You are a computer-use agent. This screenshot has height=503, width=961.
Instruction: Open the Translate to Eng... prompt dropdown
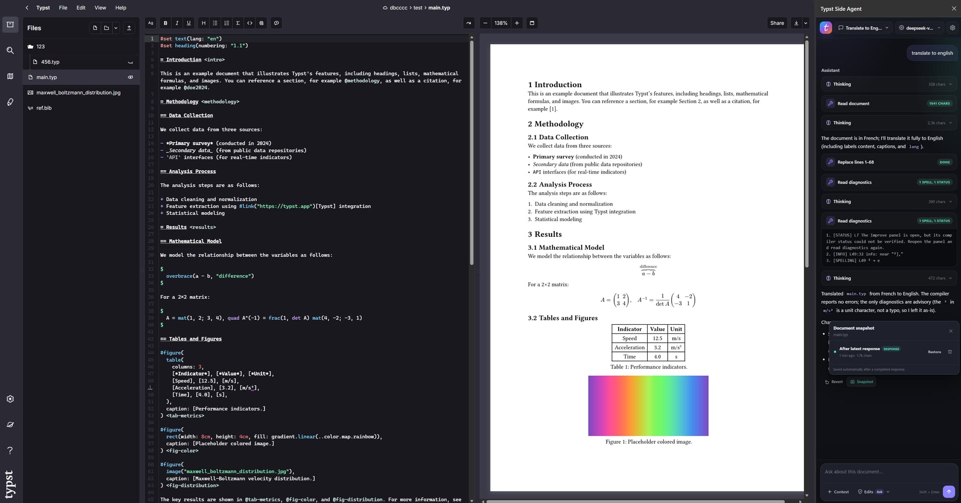863,28
